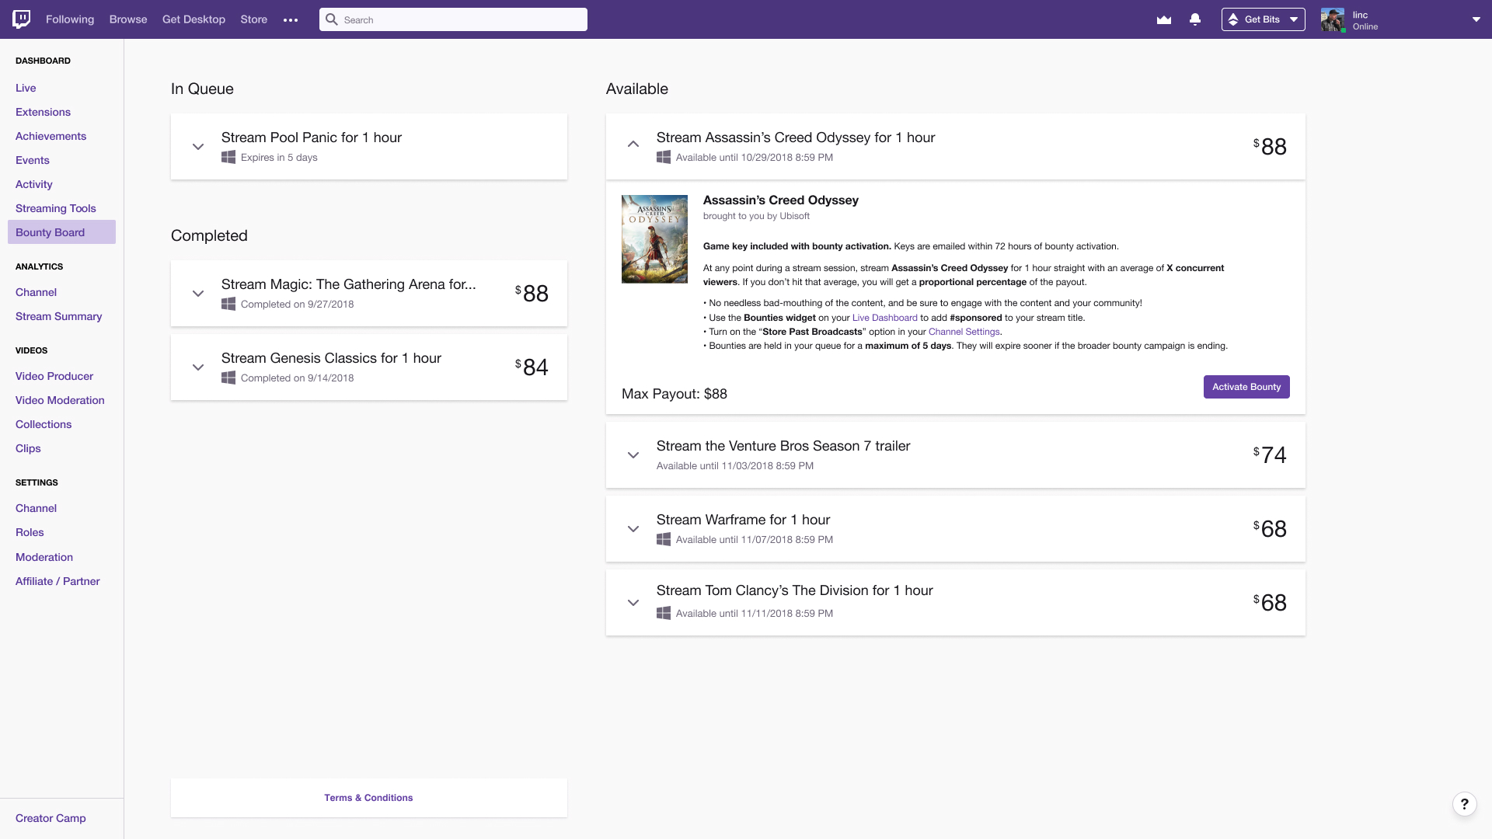Image resolution: width=1492 pixels, height=839 pixels.
Task: Click into the Search input field
Action: tap(453, 19)
